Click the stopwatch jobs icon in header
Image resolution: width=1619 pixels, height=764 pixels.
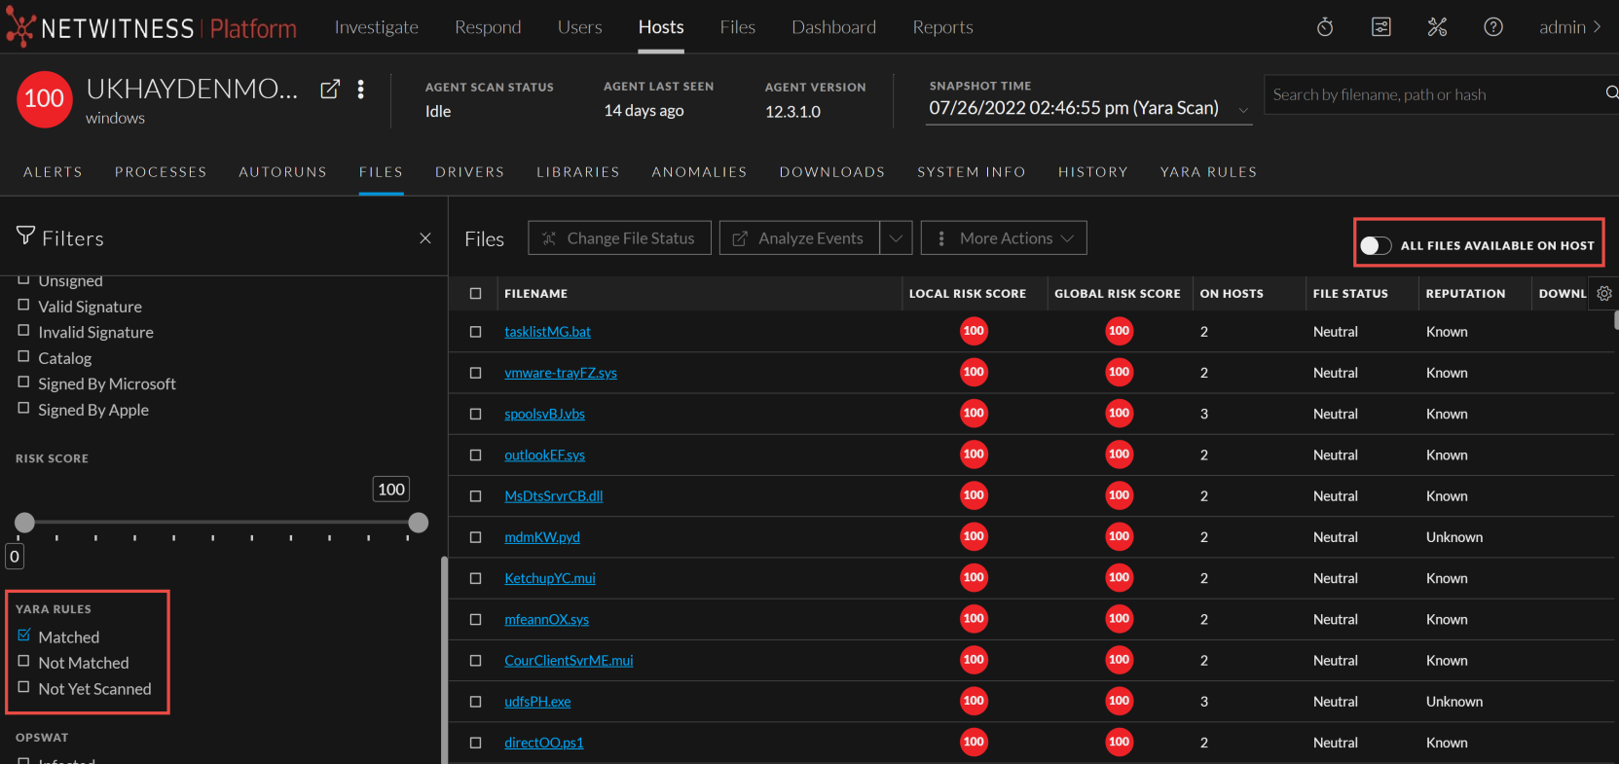point(1325,27)
